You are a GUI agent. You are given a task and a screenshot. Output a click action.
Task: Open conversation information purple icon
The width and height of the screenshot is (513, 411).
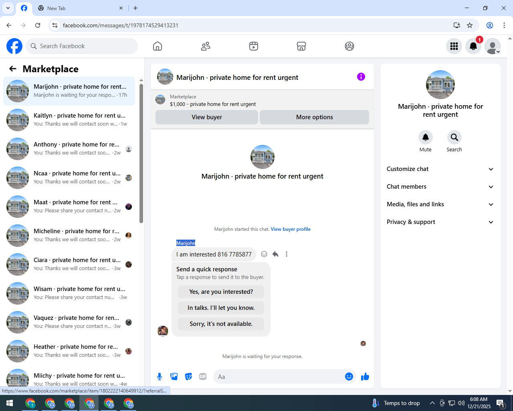click(361, 77)
